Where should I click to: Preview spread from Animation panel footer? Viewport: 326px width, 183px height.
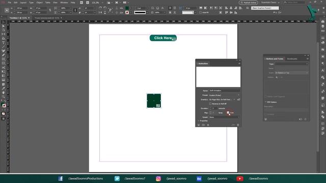click(199, 125)
